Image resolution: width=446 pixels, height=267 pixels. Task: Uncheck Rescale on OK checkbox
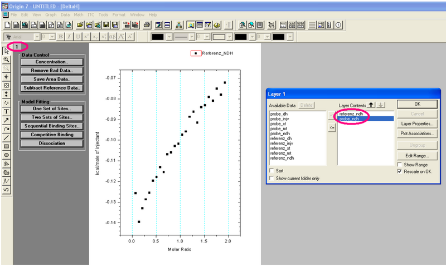coord(400,171)
